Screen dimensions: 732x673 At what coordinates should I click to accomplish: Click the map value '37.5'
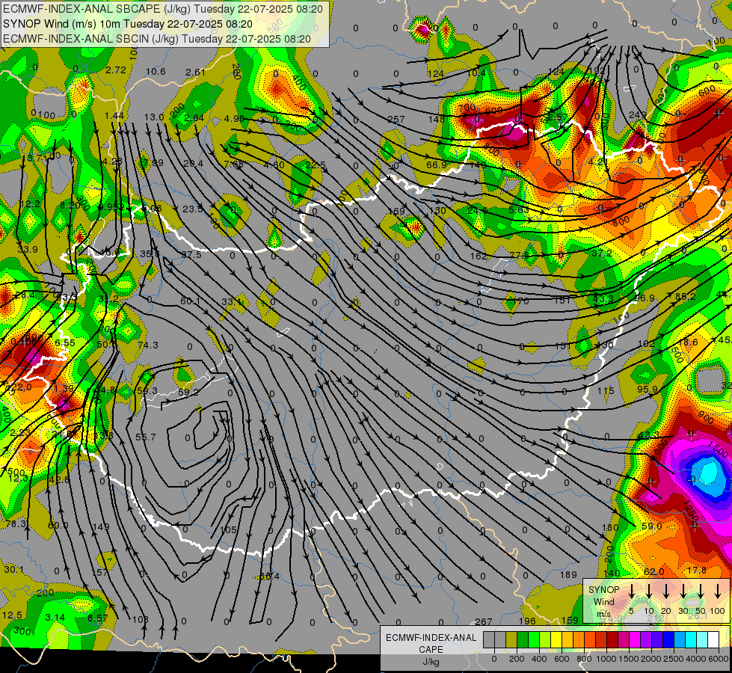[x=191, y=254]
